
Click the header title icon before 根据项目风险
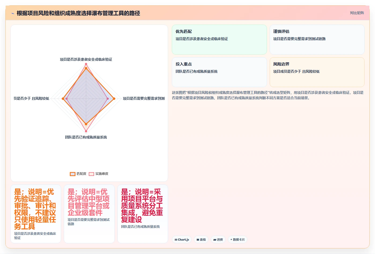(13, 13)
